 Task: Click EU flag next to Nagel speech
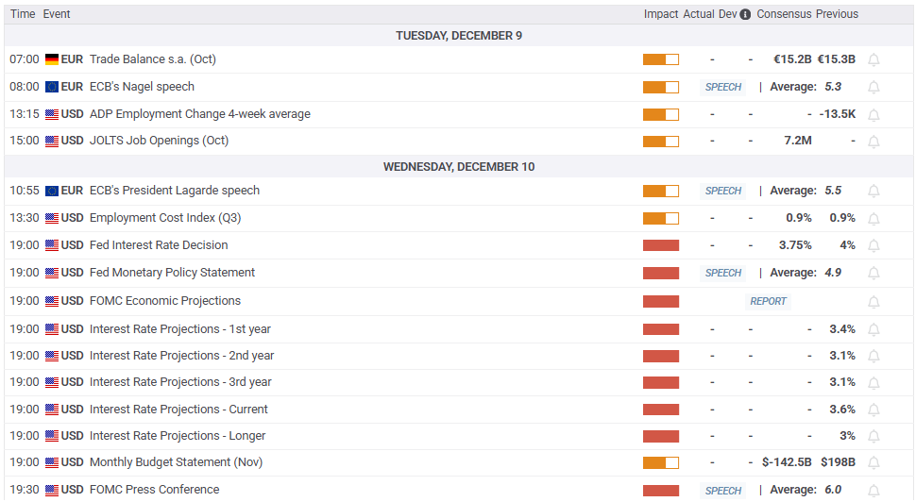(x=52, y=87)
